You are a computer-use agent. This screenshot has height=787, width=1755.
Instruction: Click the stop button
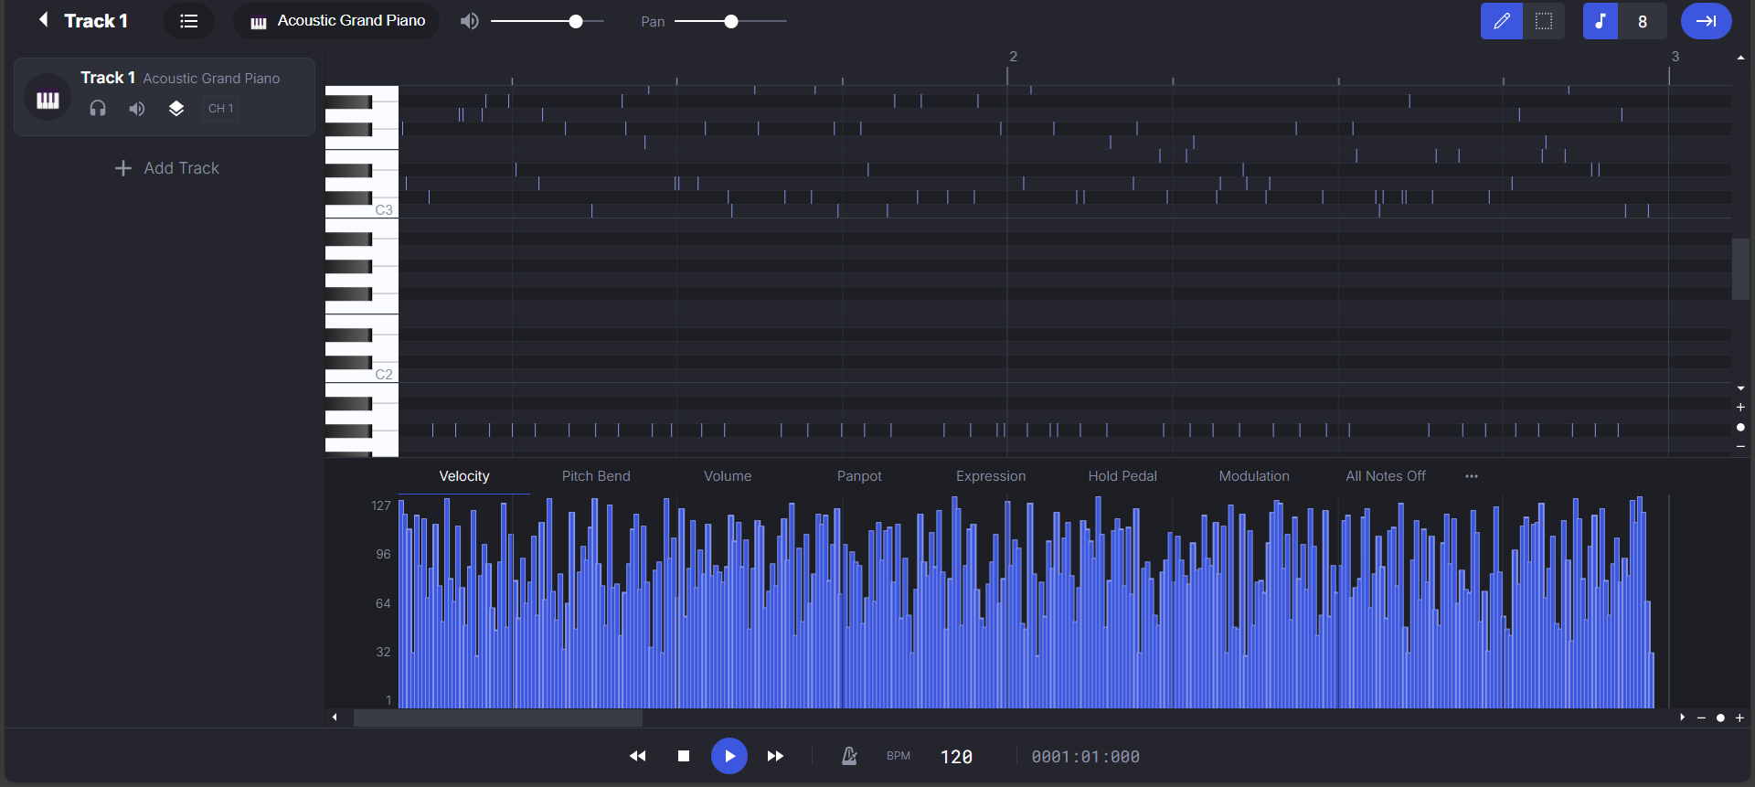point(684,756)
